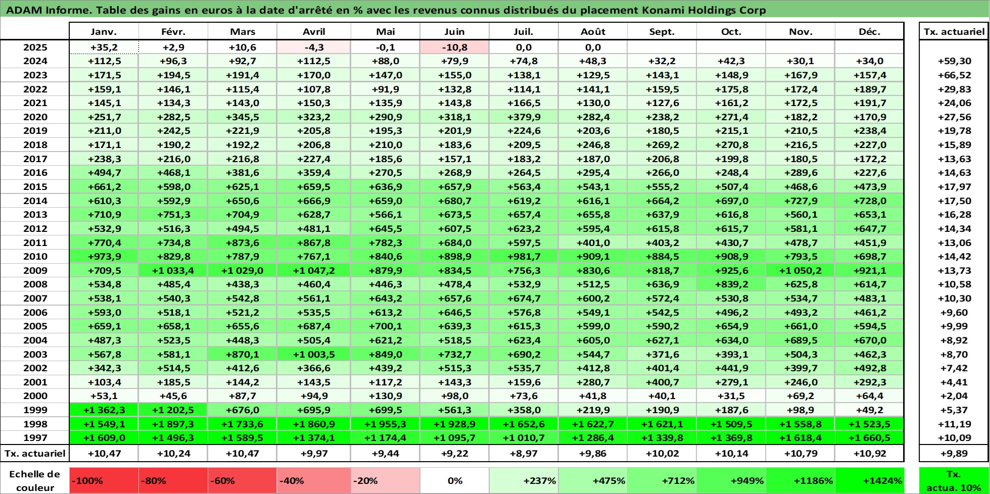Click the +475% color swatch
Screen dimensions: 990x494
click(593, 481)
